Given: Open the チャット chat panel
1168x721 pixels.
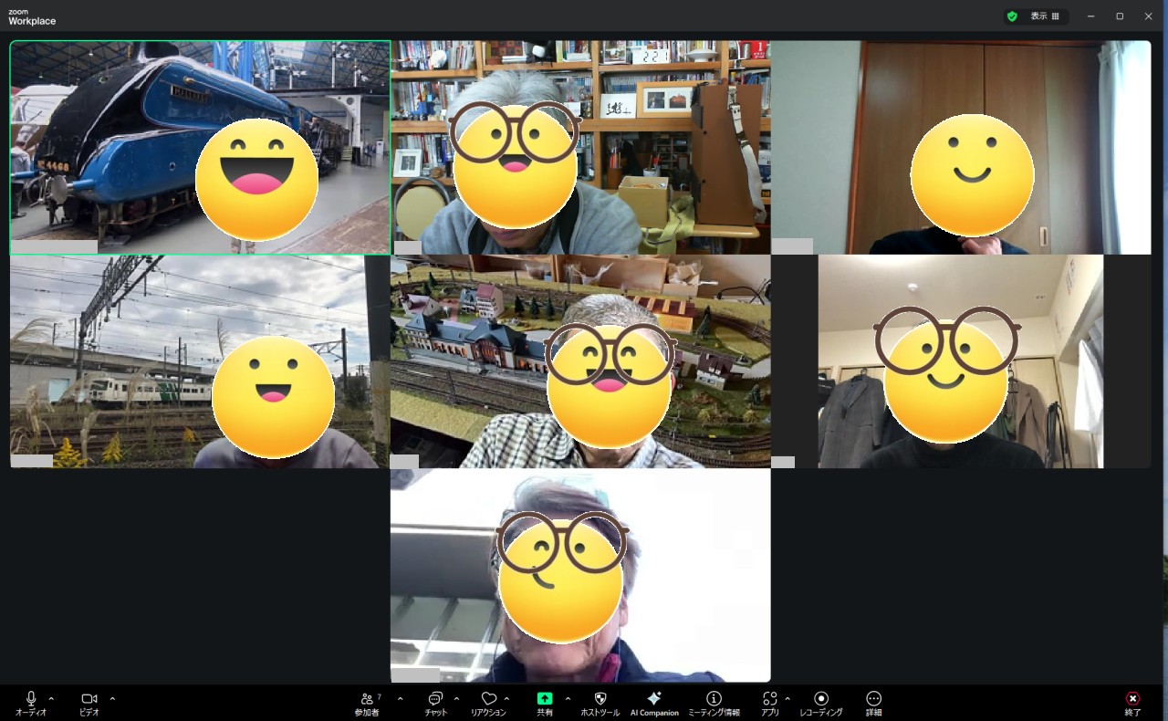Looking at the screenshot, I should tap(435, 699).
